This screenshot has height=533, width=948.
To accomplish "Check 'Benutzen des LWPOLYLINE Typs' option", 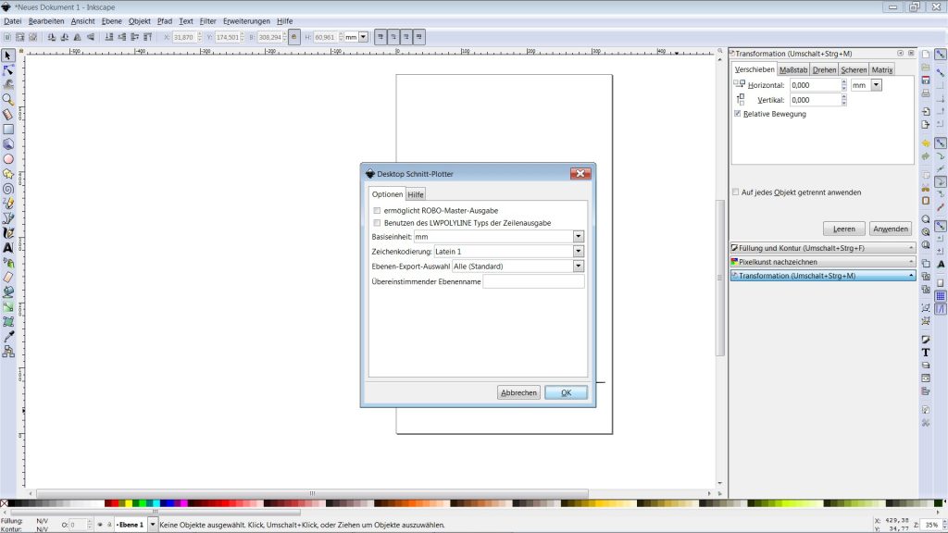I will point(377,223).
